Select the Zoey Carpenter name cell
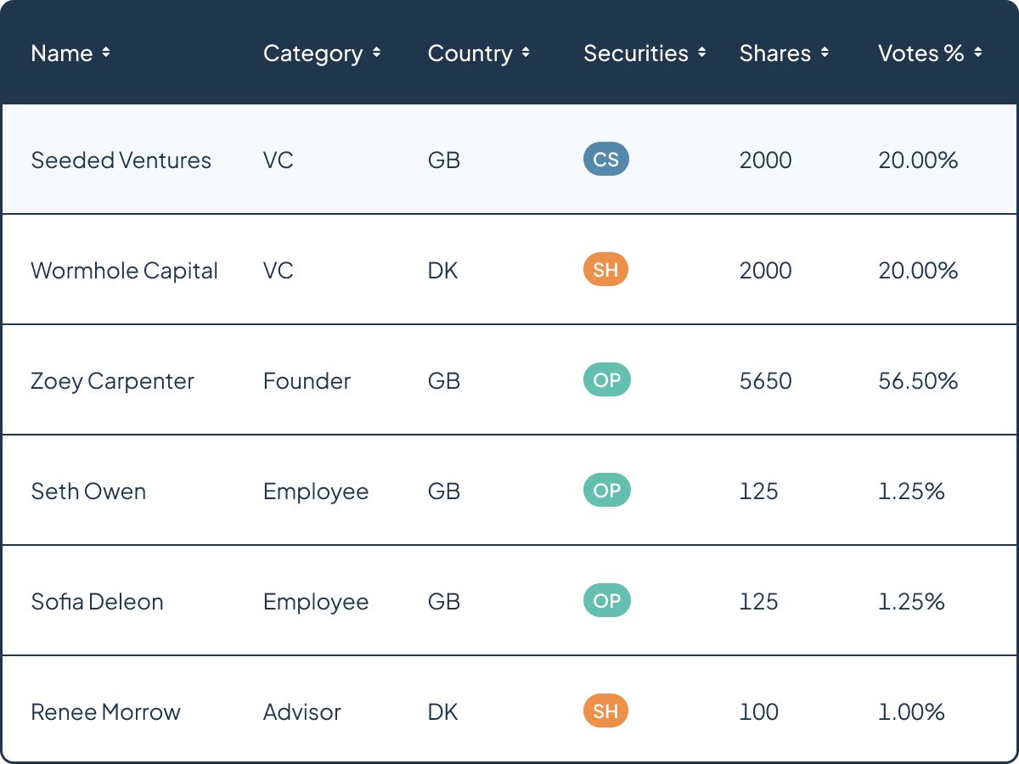 [x=113, y=382]
